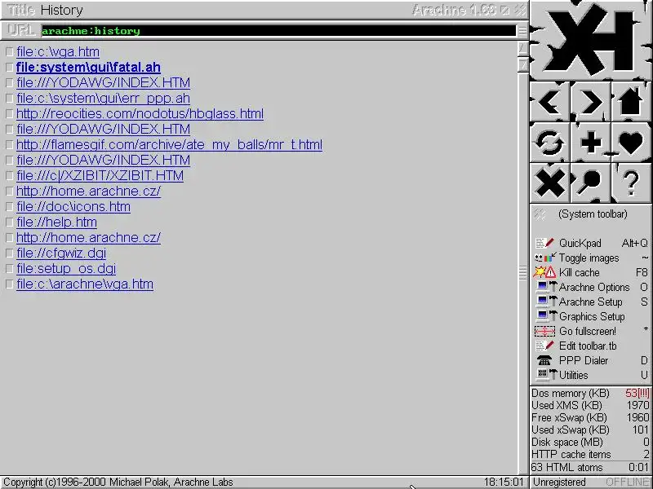Tick checkbox beside file://cfgwiz.dgi
This screenshot has width=653, height=489.
[9, 253]
